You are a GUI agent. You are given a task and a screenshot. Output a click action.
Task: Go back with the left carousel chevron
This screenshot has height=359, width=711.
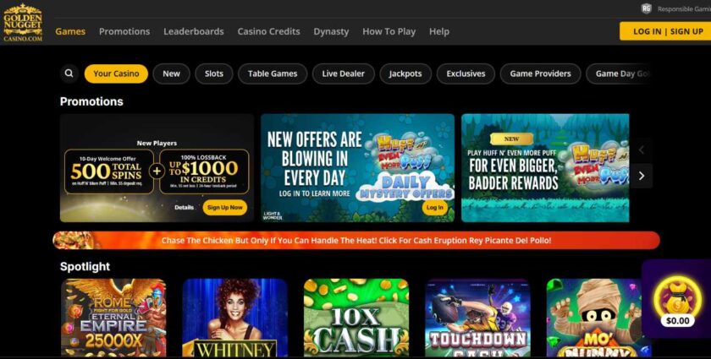642,150
